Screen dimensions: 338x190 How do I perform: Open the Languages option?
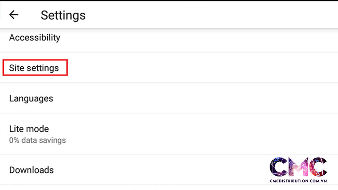31,98
